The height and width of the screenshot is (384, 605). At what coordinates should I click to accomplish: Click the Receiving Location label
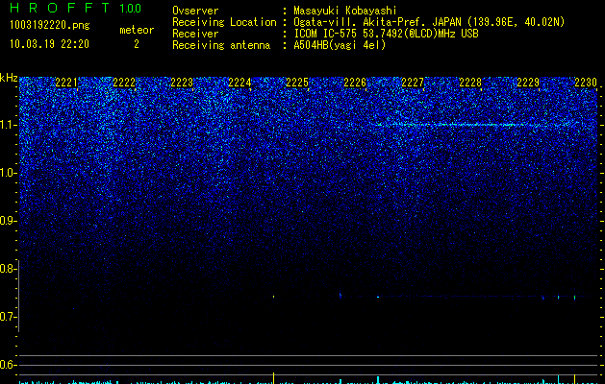pos(224,22)
